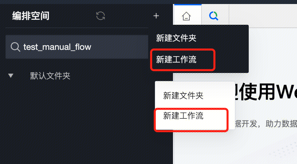Go to the home tab icon
Image resolution: width=297 pixels, height=164 pixels.
[186, 16]
